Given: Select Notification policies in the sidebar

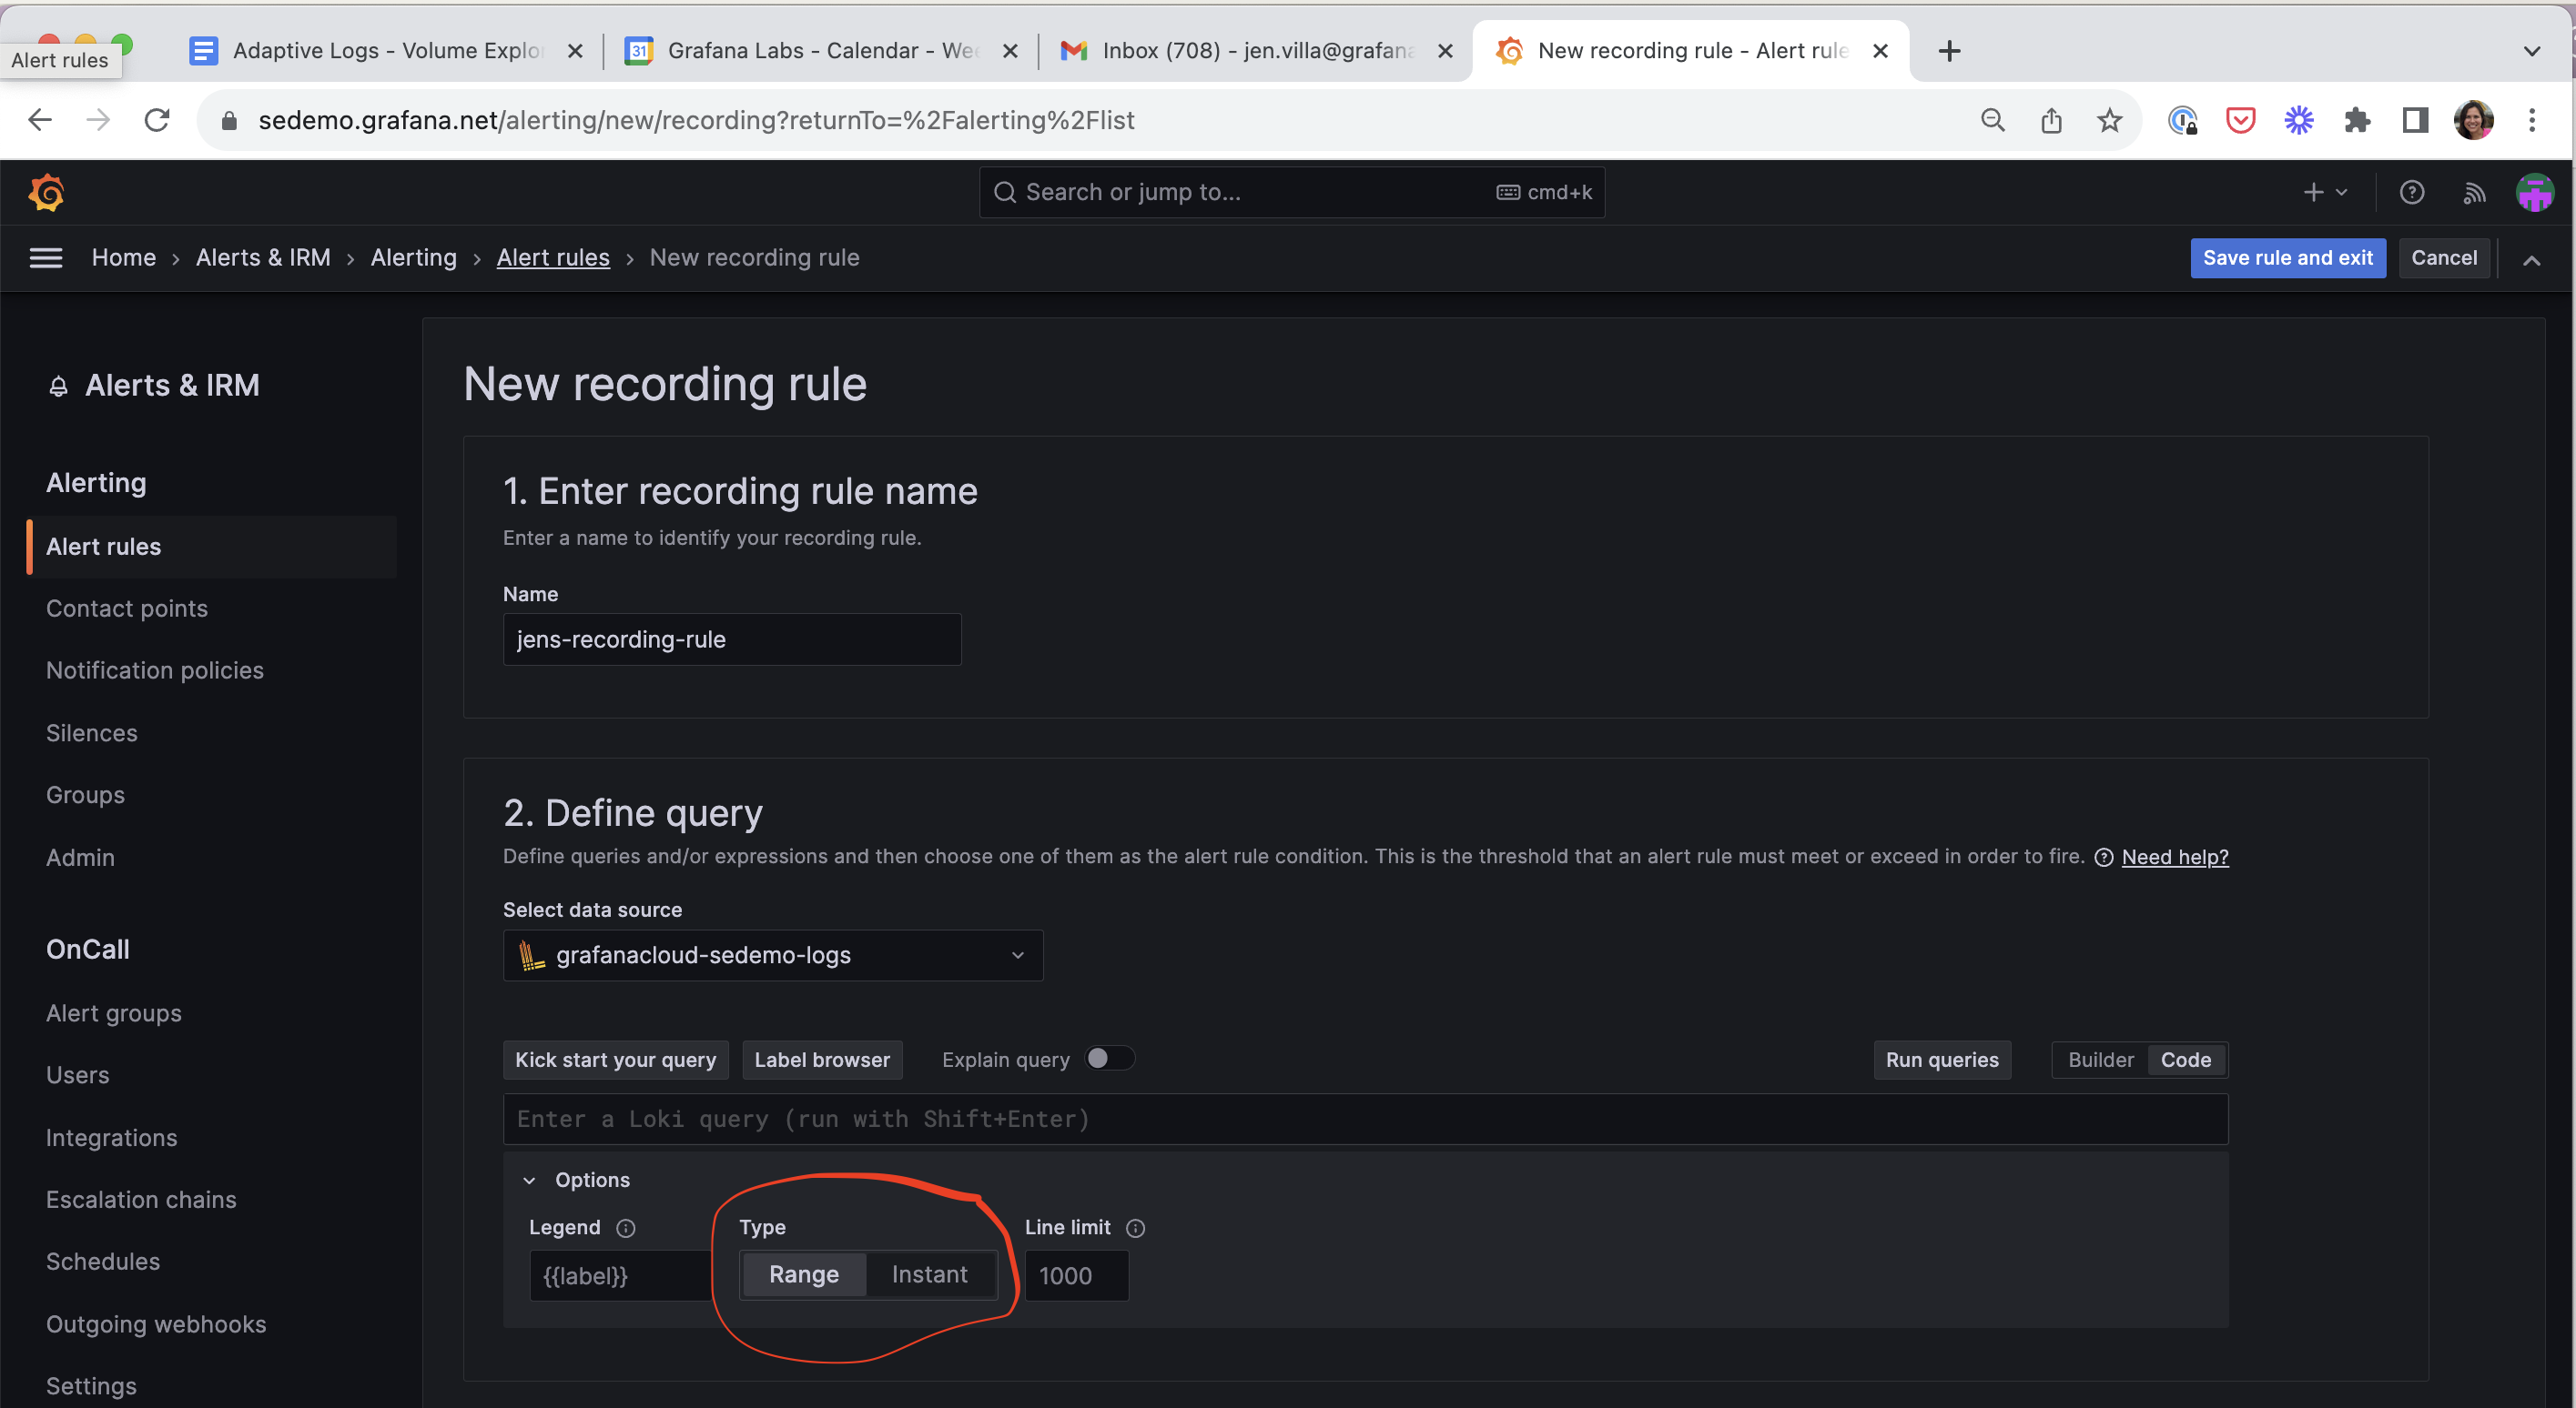Looking at the screenshot, I should click(x=154, y=669).
